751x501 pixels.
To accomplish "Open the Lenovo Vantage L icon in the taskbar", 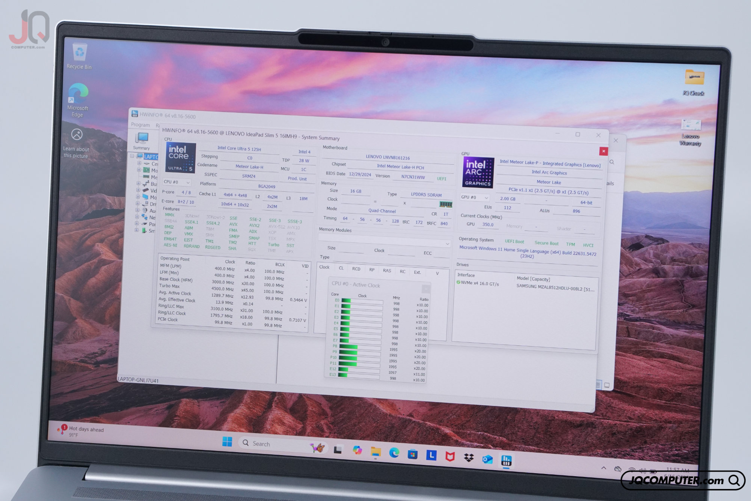I will (x=431, y=456).
